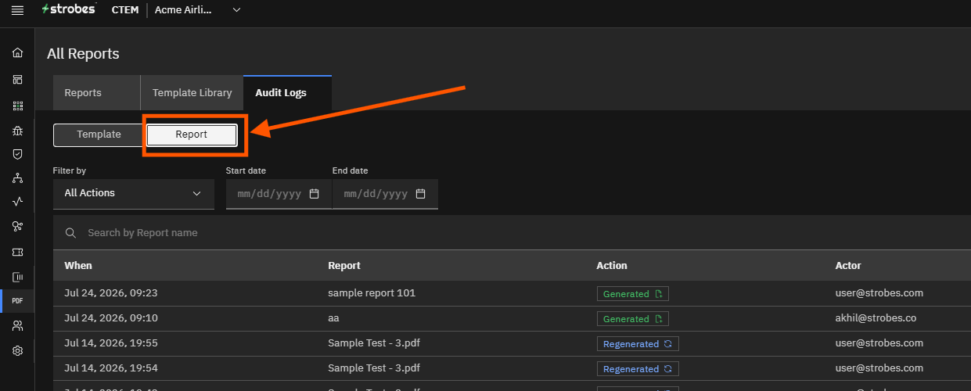Open the End date calendar icon

(x=420, y=194)
